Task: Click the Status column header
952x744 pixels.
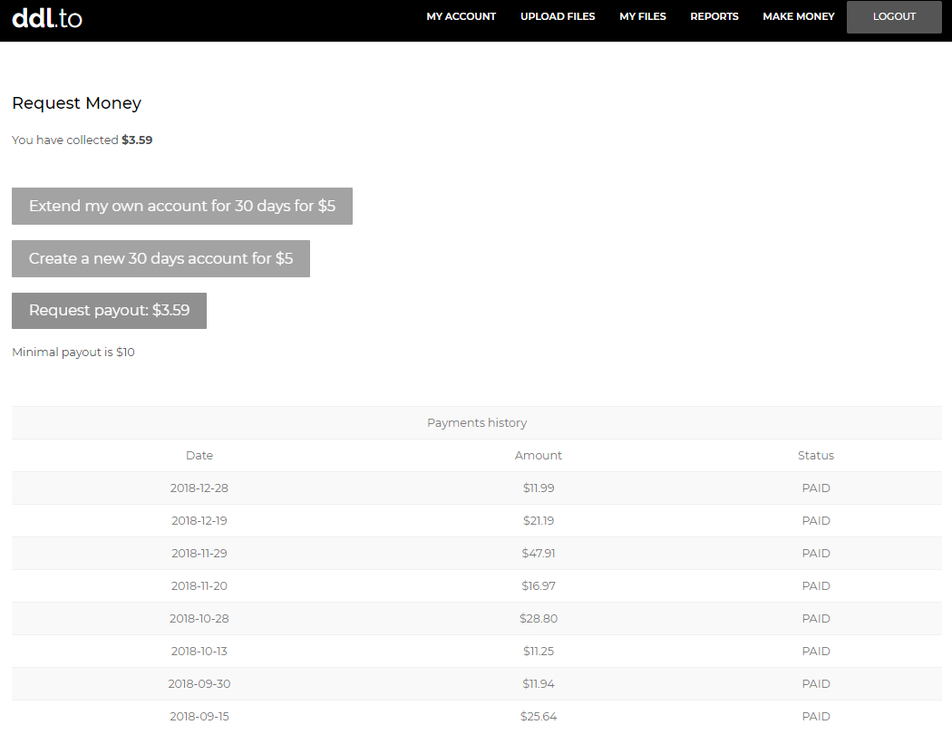Action: 815,456
